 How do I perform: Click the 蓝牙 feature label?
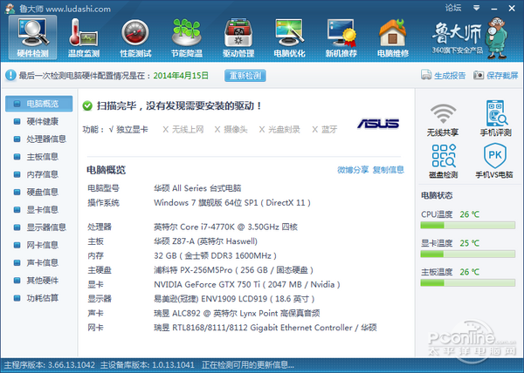[329, 129]
